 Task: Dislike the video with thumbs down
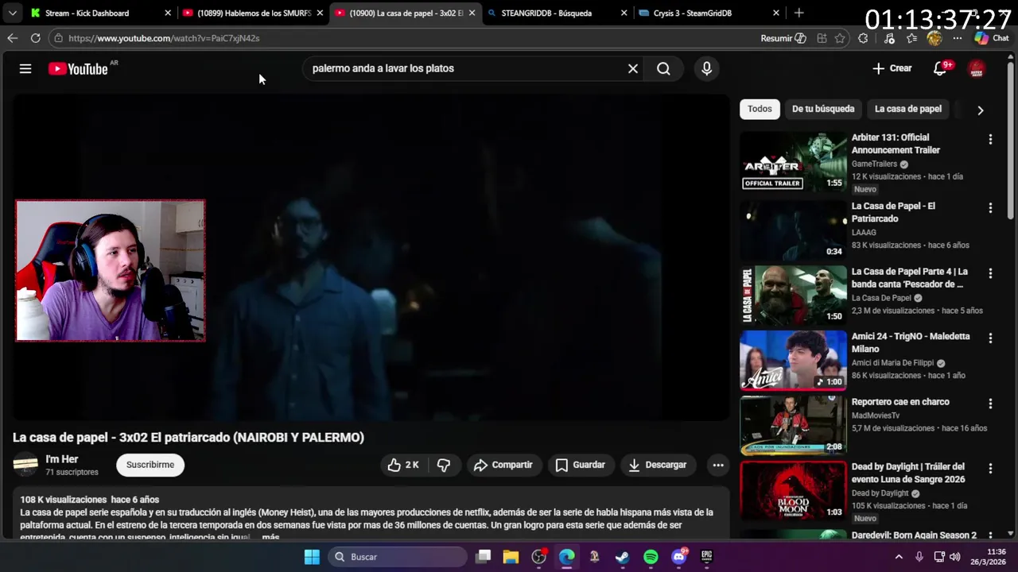pyautogui.click(x=444, y=465)
